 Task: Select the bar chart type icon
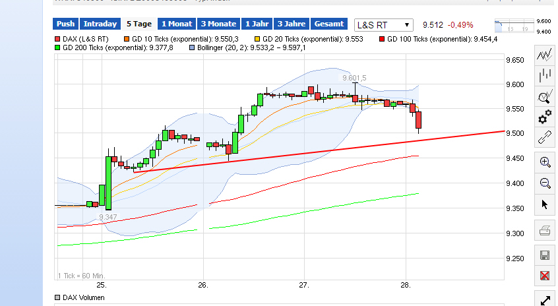(544, 75)
